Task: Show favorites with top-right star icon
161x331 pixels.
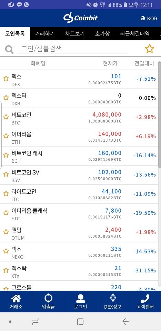Action: (150, 49)
